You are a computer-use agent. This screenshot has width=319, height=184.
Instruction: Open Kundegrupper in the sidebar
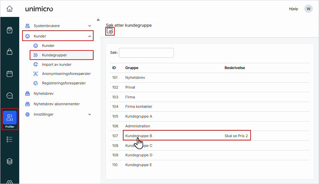(54, 55)
